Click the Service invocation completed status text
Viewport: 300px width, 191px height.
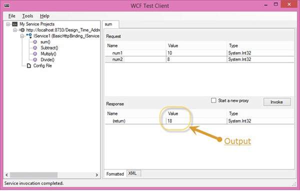(34, 183)
